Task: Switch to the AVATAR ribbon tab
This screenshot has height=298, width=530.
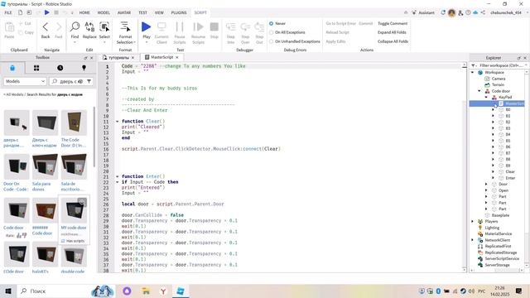Action: [124, 13]
